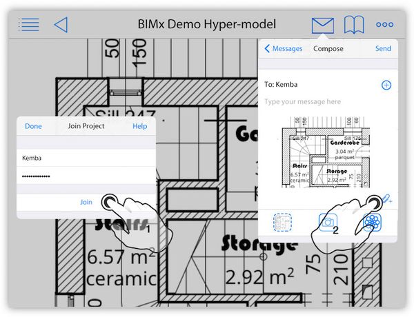Tap the pencil markup icon
Image resolution: width=414 pixels, height=317 pixels.
coord(387,199)
